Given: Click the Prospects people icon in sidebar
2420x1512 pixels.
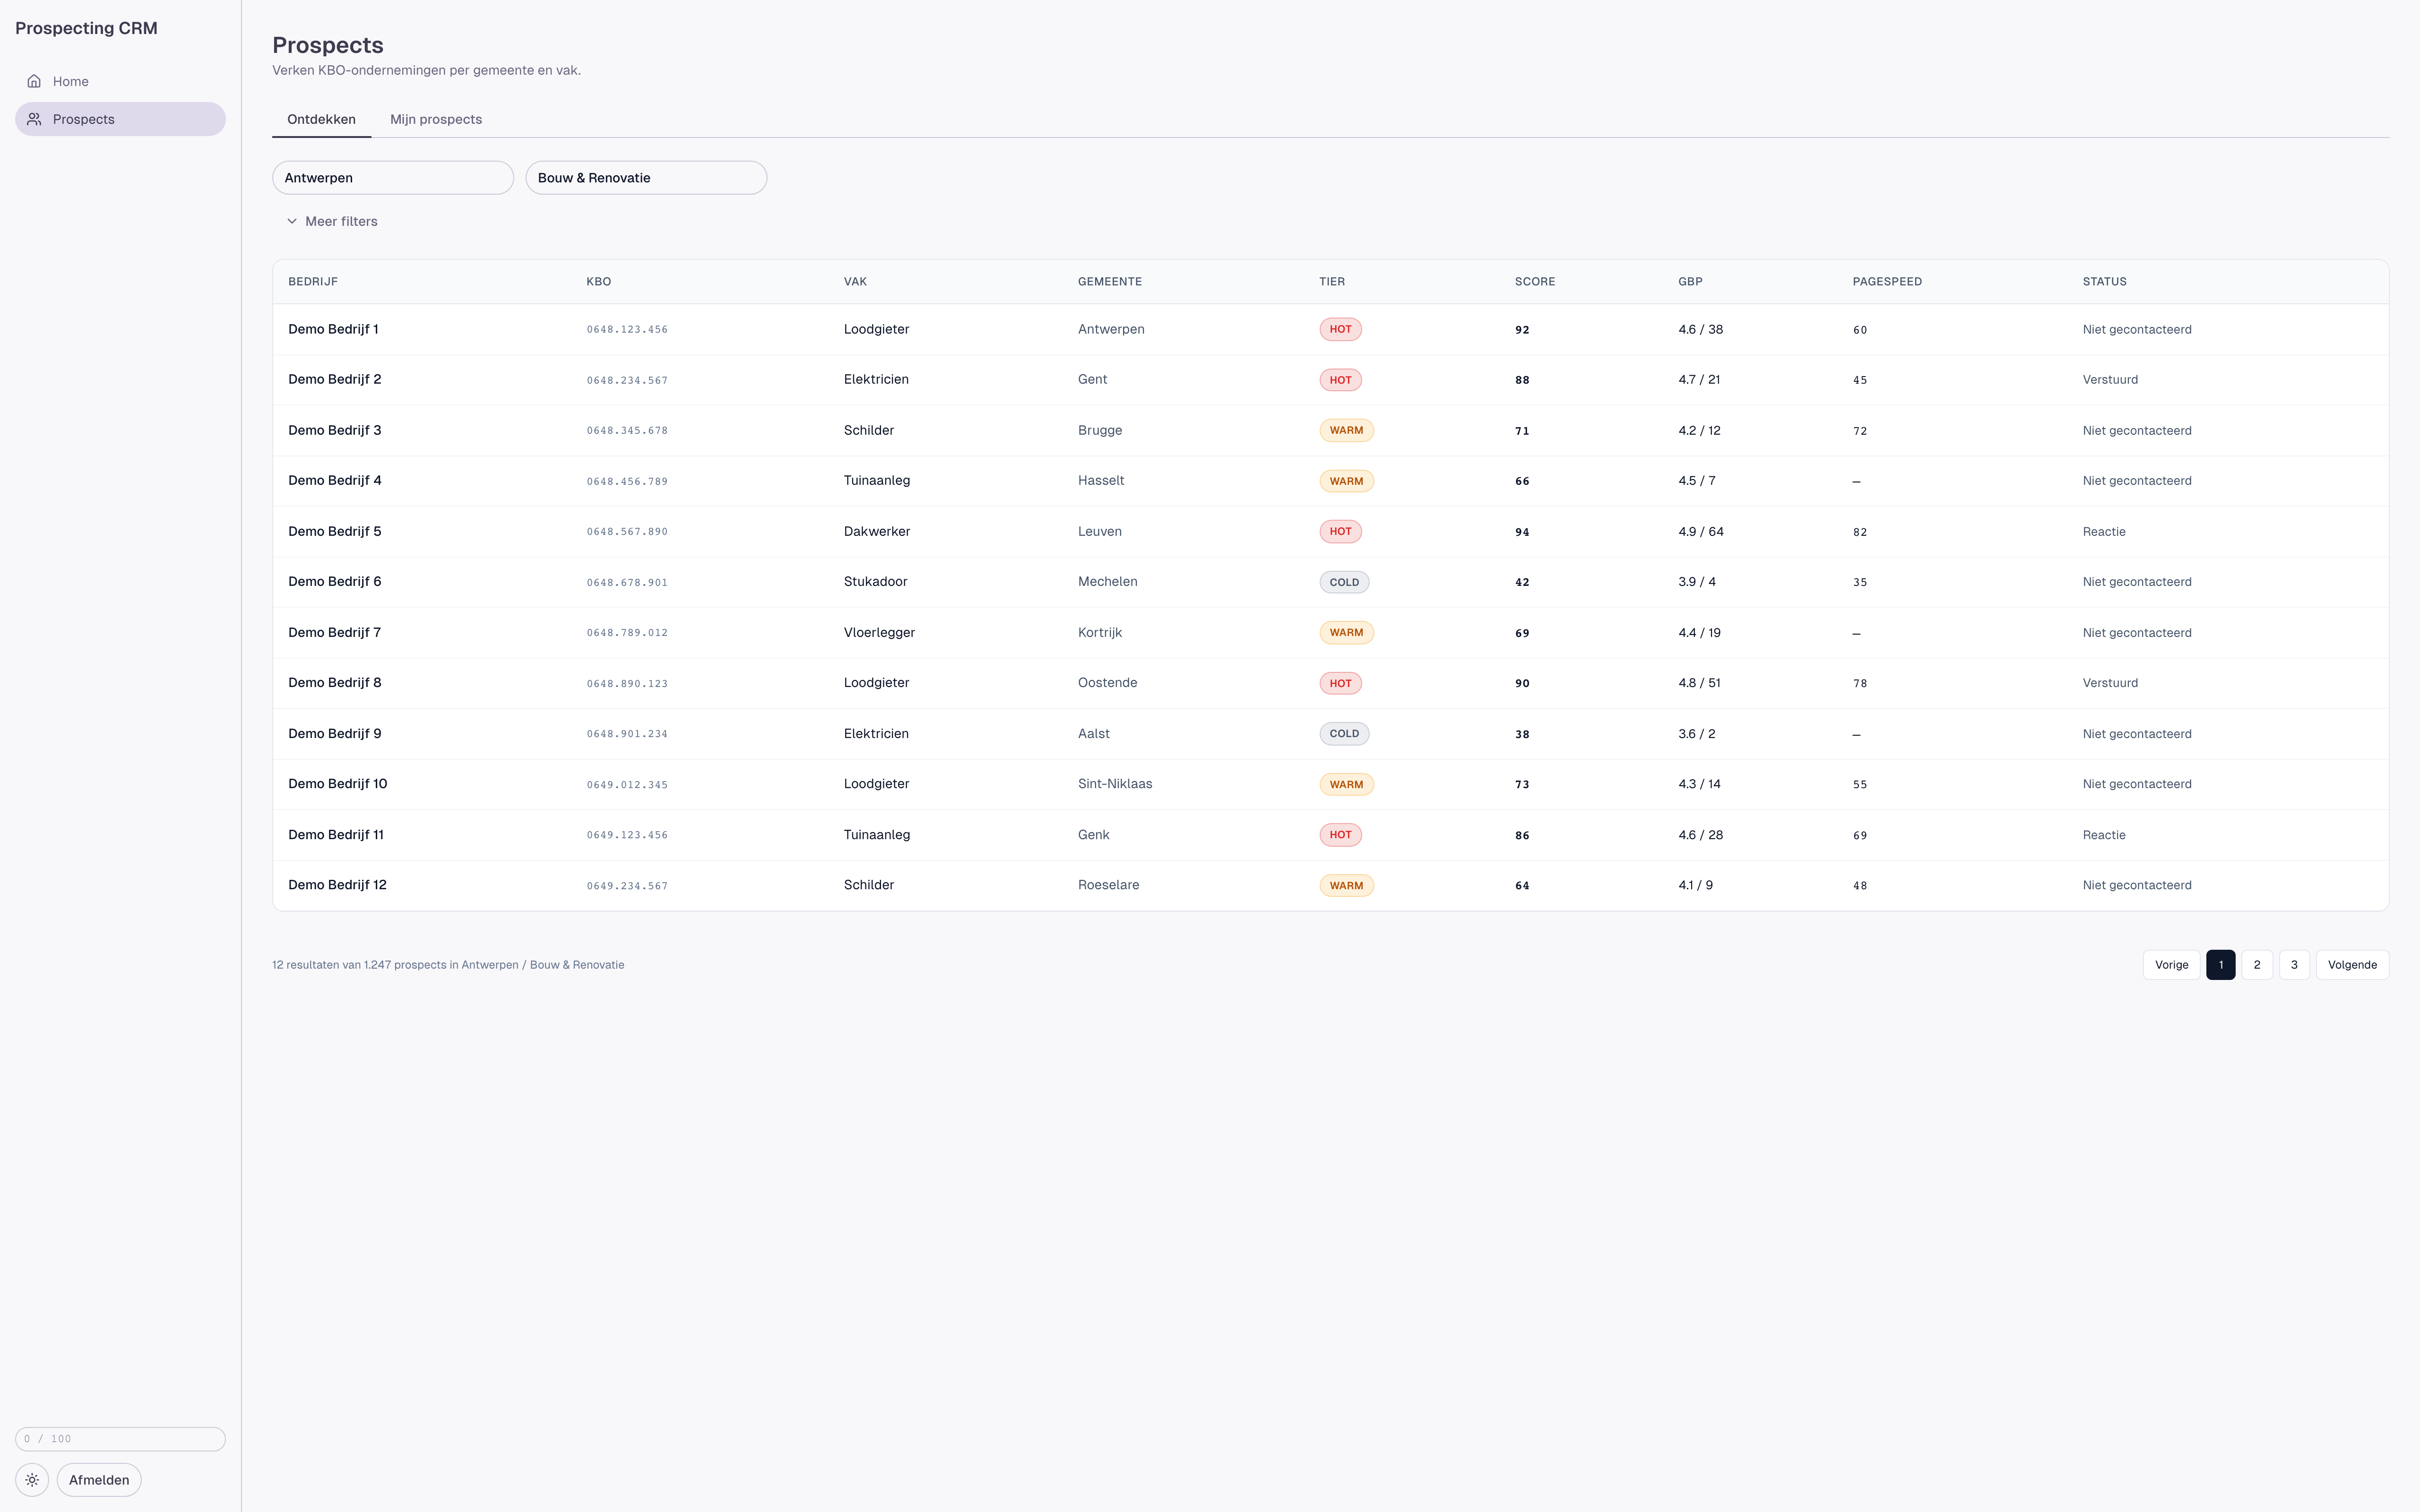Looking at the screenshot, I should (x=34, y=119).
